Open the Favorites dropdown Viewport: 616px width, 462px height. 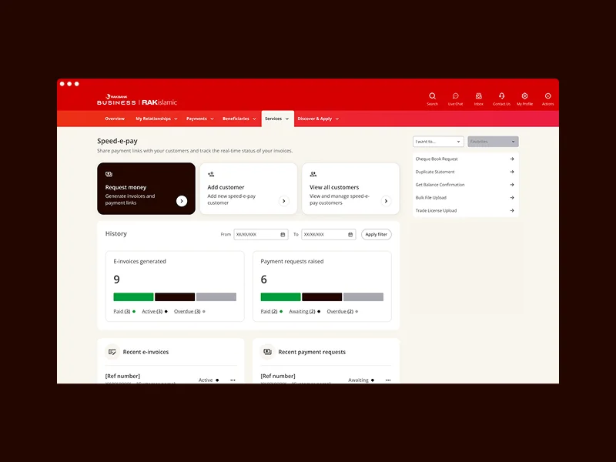[x=493, y=142]
